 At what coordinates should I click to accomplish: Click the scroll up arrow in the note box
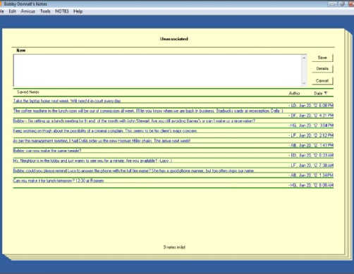click(x=304, y=58)
